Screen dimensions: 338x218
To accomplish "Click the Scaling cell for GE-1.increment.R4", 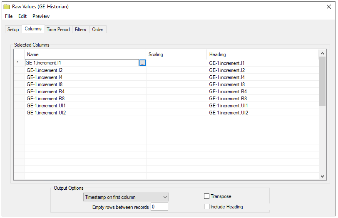I will point(176,92).
